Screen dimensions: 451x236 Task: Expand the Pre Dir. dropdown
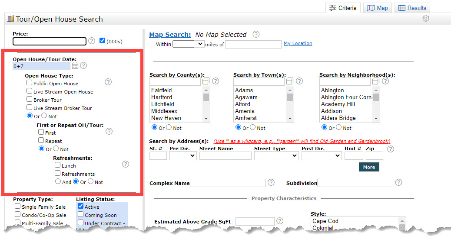(x=183, y=156)
